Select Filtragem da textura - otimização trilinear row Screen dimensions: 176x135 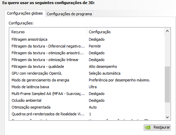tap(87, 60)
